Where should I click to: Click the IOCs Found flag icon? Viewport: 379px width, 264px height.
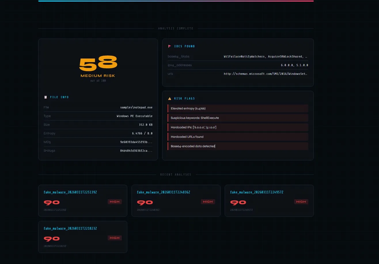(170, 46)
